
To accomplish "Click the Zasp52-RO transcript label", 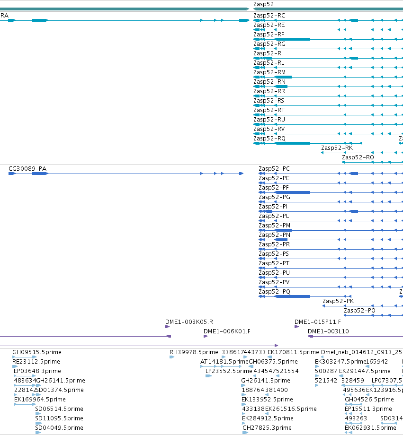I will [x=358, y=157].
